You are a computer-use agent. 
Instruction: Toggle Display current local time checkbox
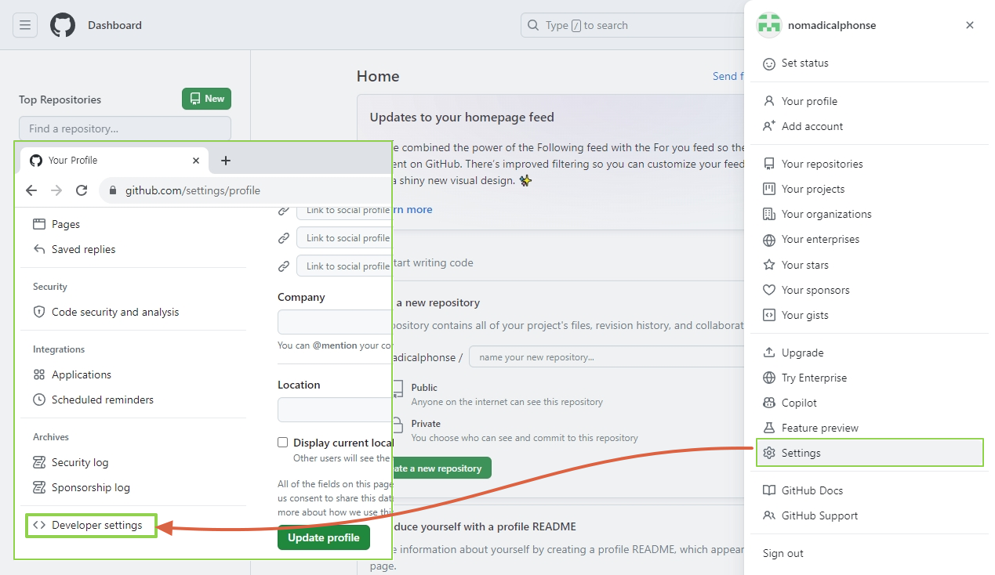tap(283, 443)
